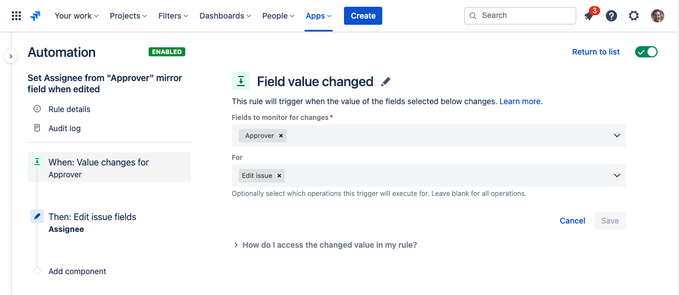Click the pencil icon beside Field value changed
This screenshot has height=295, width=679.
(386, 82)
